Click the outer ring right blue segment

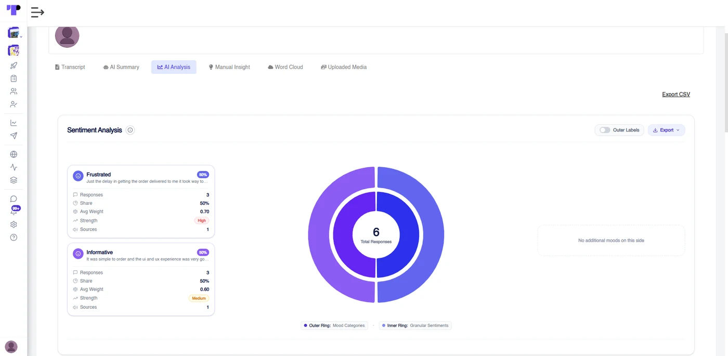click(x=433, y=235)
